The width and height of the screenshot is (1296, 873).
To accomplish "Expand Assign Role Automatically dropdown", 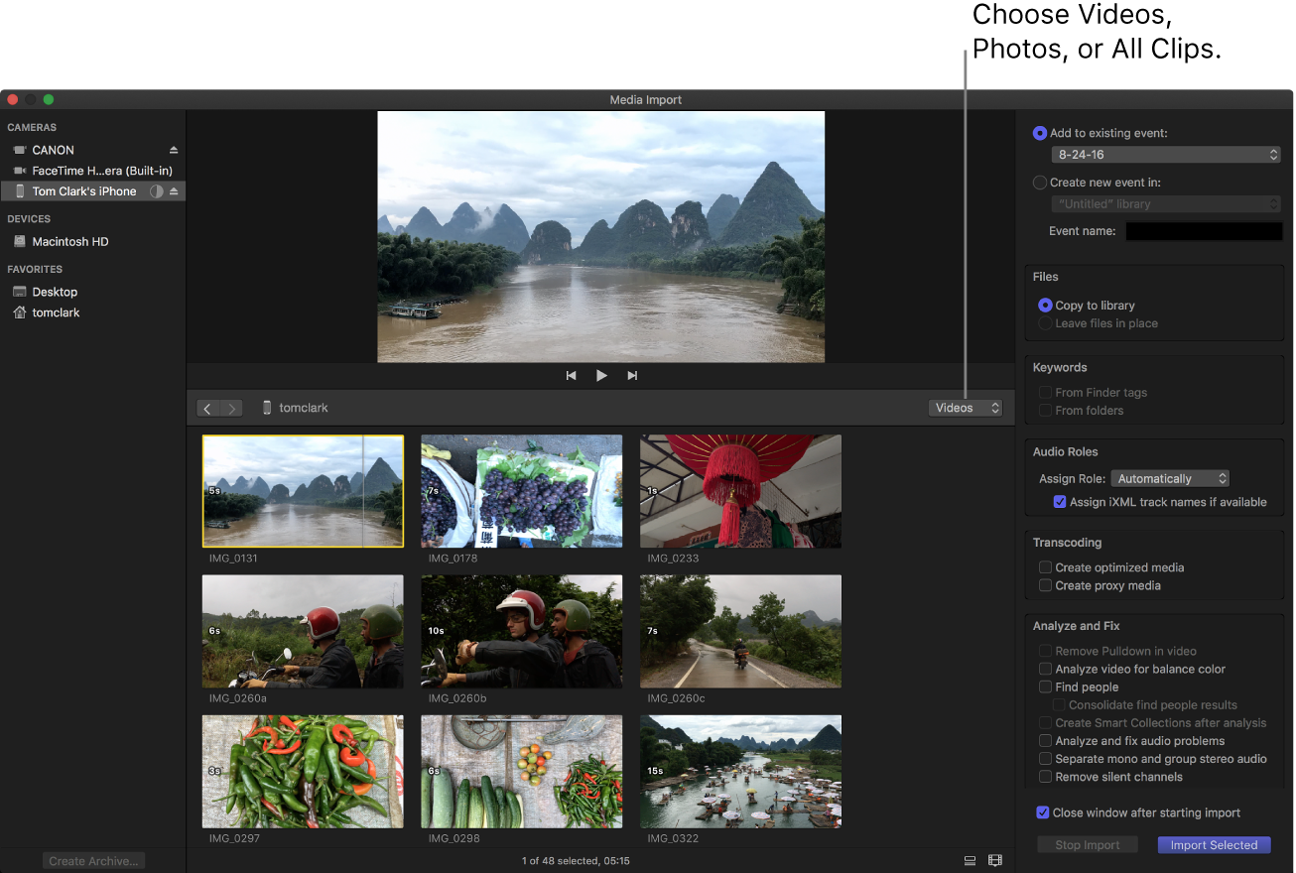I will pos(1170,478).
